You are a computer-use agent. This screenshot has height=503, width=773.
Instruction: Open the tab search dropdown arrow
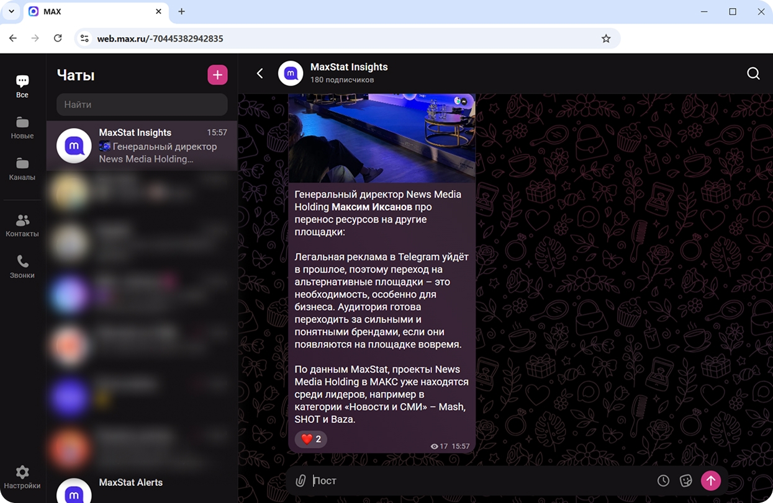click(x=11, y=12)
